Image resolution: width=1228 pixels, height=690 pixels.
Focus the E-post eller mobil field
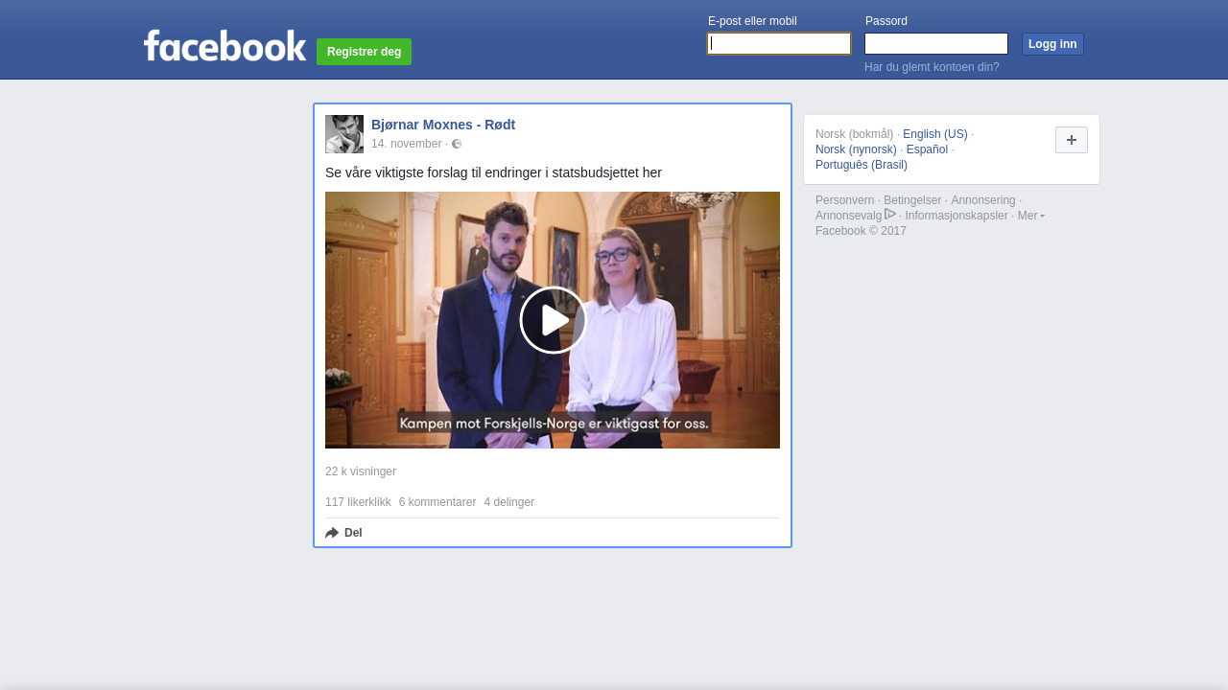pyautogui.click(x=779, y=44)
